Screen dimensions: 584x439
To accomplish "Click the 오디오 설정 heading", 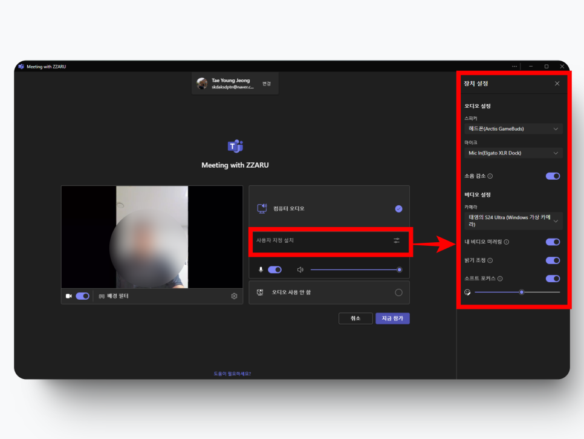I will pyautogui.click(x=478, y=107).
